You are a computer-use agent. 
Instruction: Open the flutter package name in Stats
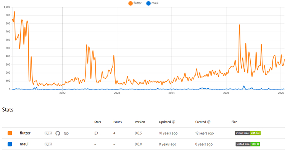pos(25,133)
